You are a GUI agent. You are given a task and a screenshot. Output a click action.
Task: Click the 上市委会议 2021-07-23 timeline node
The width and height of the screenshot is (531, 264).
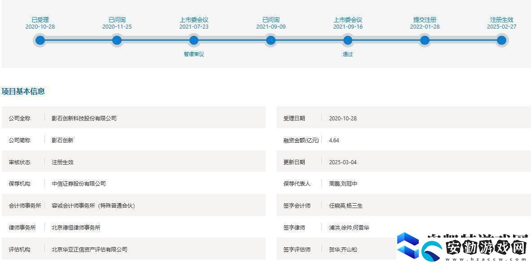(194, 41)
